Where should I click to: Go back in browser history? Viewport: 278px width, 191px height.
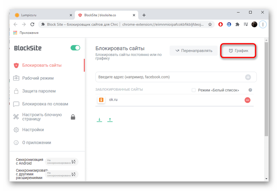[x=16, y=25]
